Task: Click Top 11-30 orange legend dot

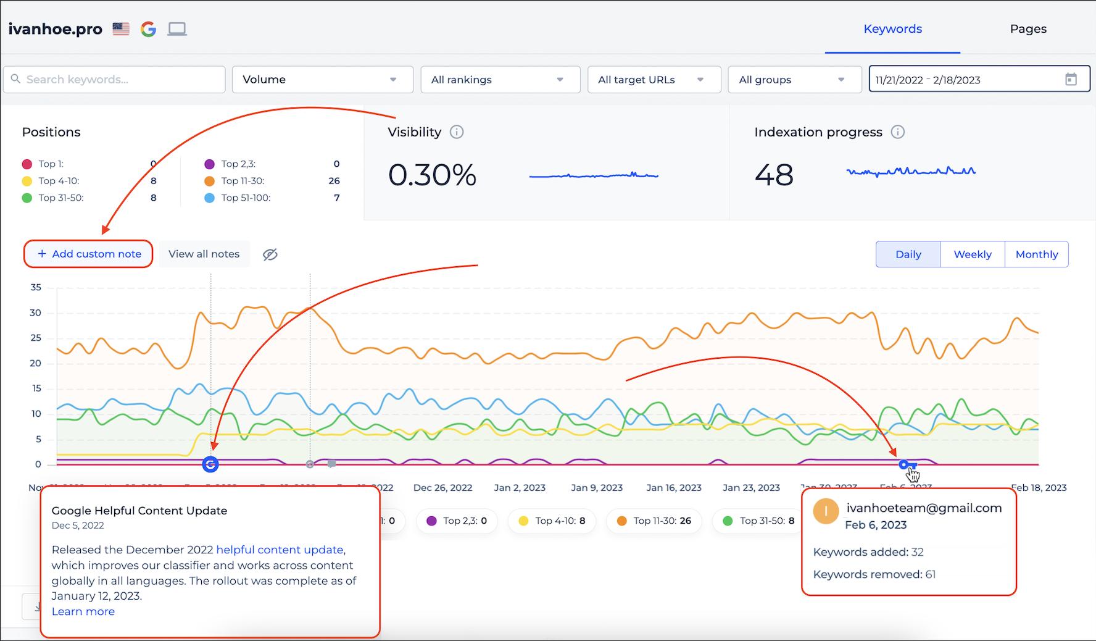Action: coord(210,181)
